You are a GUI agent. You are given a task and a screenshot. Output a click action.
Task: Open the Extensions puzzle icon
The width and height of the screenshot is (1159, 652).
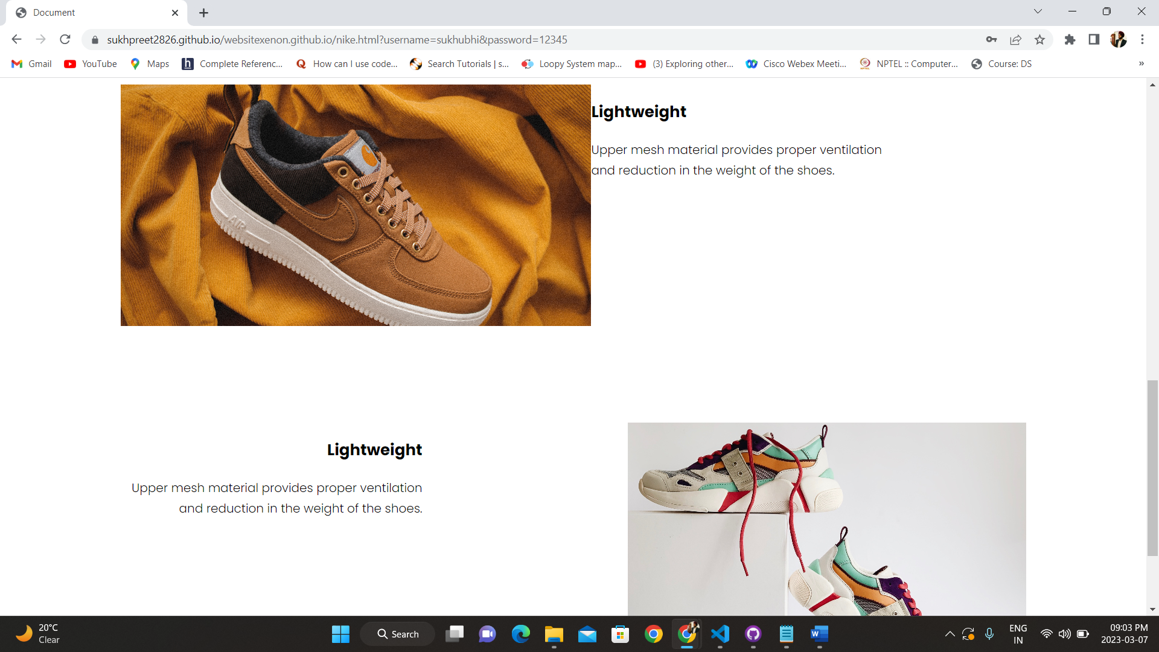tap(1070, 40)
